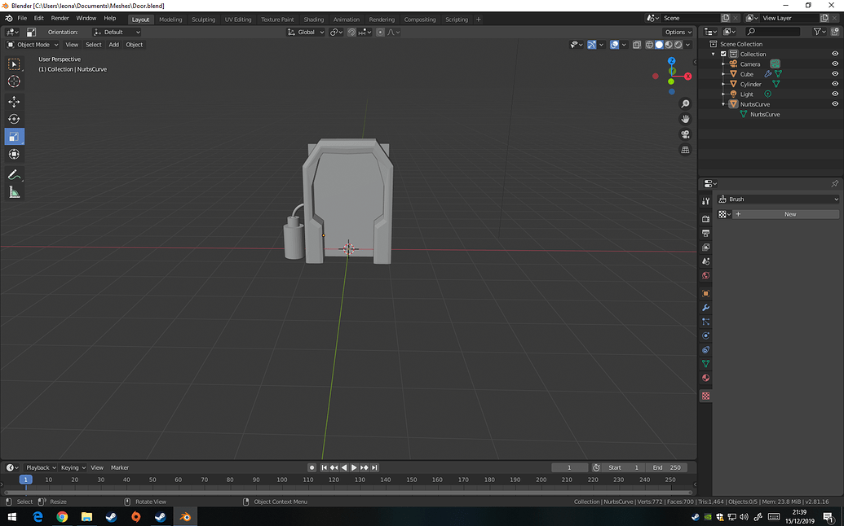This screenshot has width=844, height=526.
Task: Uncheck the Collection checkbox
Action: click(x=723, y=54)
